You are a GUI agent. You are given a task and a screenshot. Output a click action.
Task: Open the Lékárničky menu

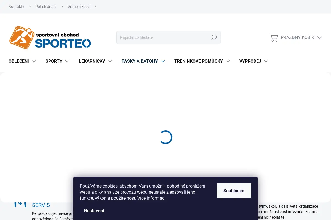[92, 61]
